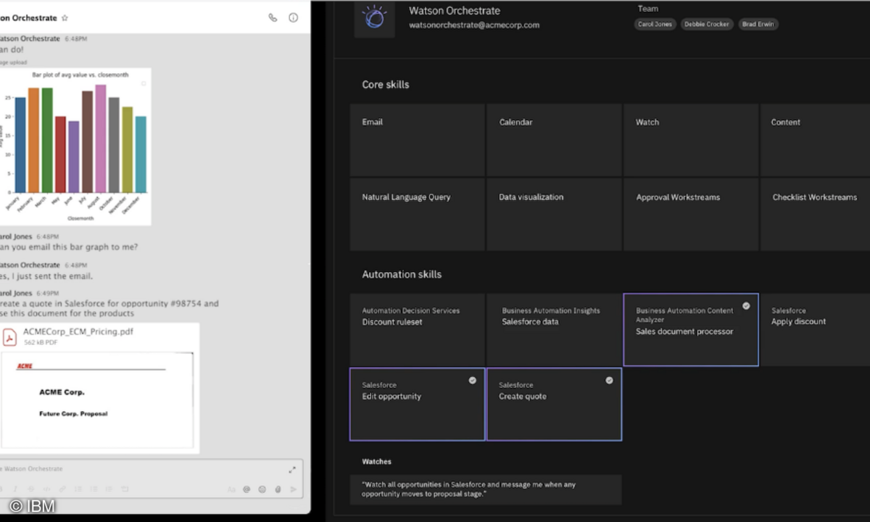870x522 pixels.
Task: Open the Email core skill
Action: coord(417,140)
